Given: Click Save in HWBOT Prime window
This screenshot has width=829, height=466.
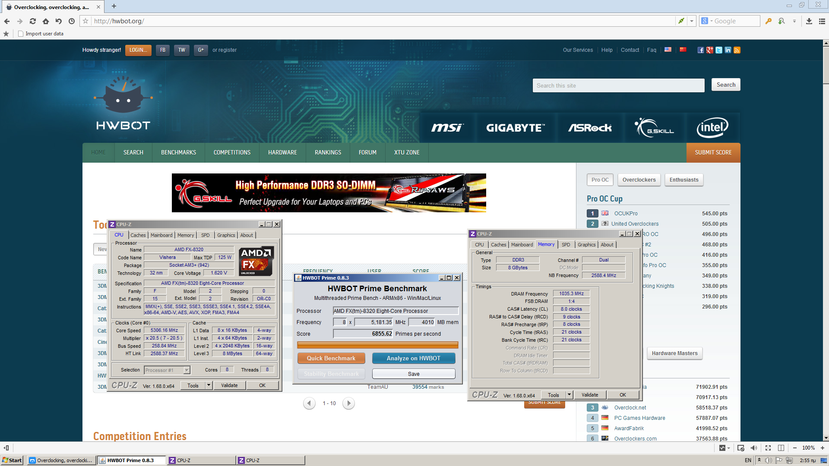Looking at the screenshot, I should click(x=414, y=374).
